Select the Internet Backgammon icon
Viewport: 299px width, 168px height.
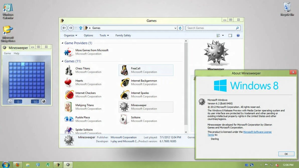tap(125, 82)
